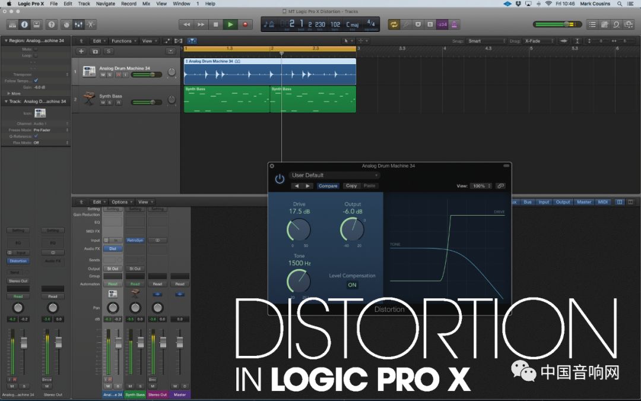Image resolution: width=641 pixels, height=401 pixels.
Task: Click the RetroSyn instrument slot
Action: point(135,240)
